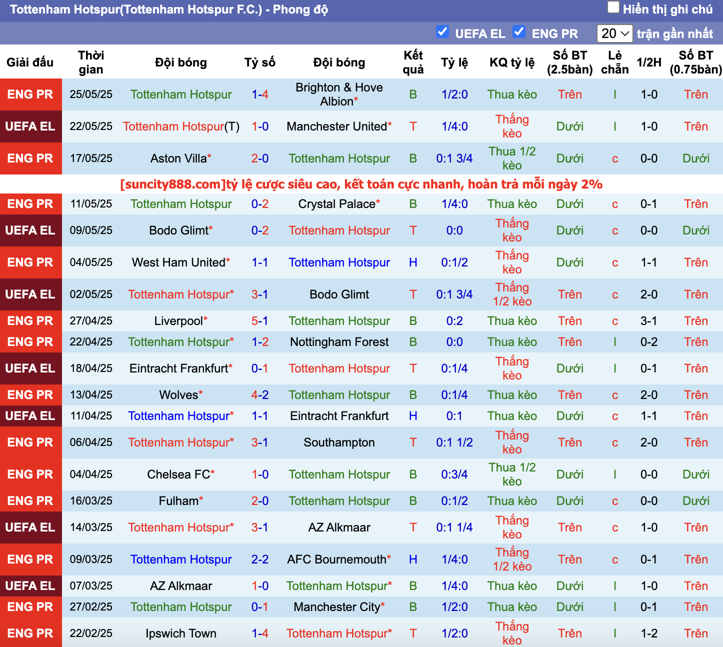Click the Giải đấu column header

pyautogui.click(x=30, y=62)
